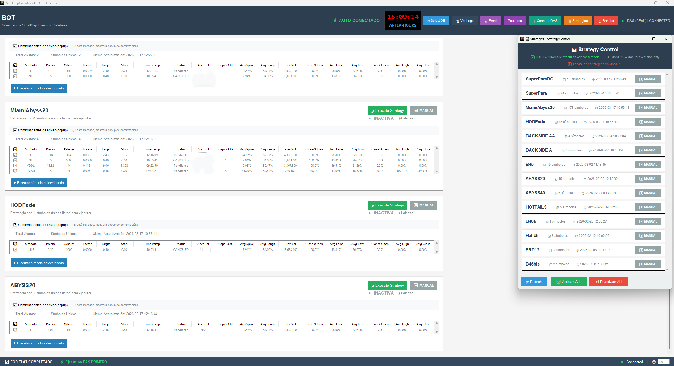
Task: Click scroll-down arrow of Strategy Control list
Action: click(x=667, y=269)
